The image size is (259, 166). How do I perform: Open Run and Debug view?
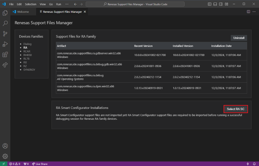[5, 44]
